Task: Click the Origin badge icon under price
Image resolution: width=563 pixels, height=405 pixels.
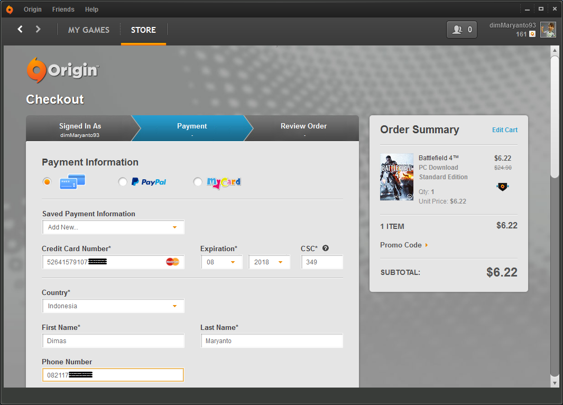Action: [503, 186]
